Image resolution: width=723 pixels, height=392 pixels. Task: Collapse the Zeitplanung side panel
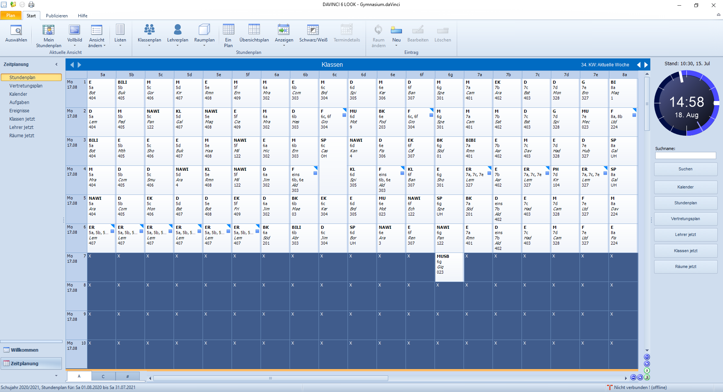click(56, 64)
